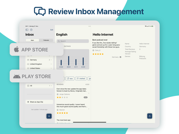The width and height of the screenshot is (179, 134).
Task: Switch to the Apps tab
Action: (32, 40)
